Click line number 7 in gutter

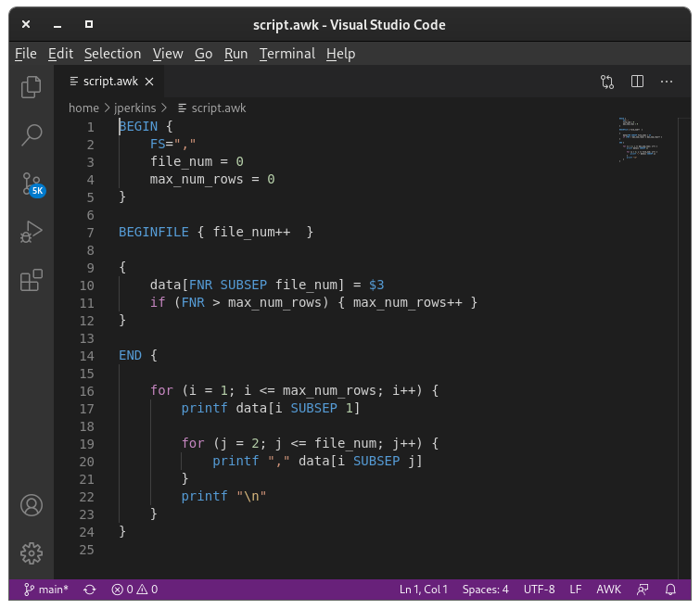[x=90, y=233]
